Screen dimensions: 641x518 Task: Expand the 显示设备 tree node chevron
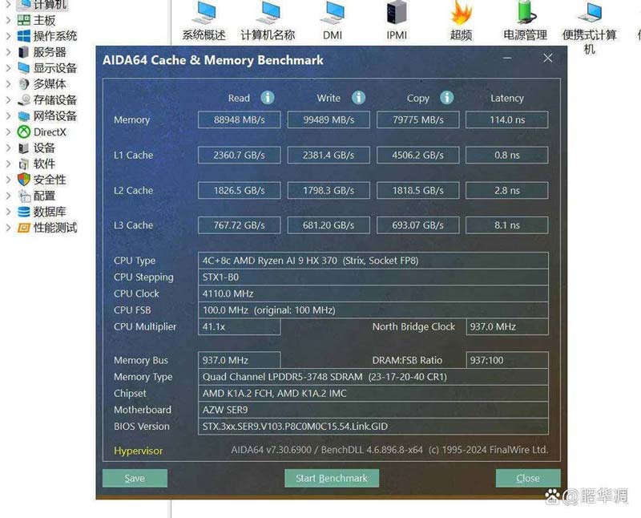pos(8,68)
